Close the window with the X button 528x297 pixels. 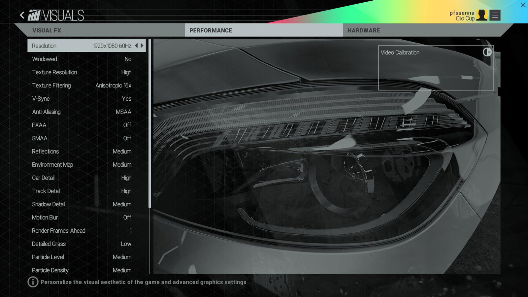(523, 5)
